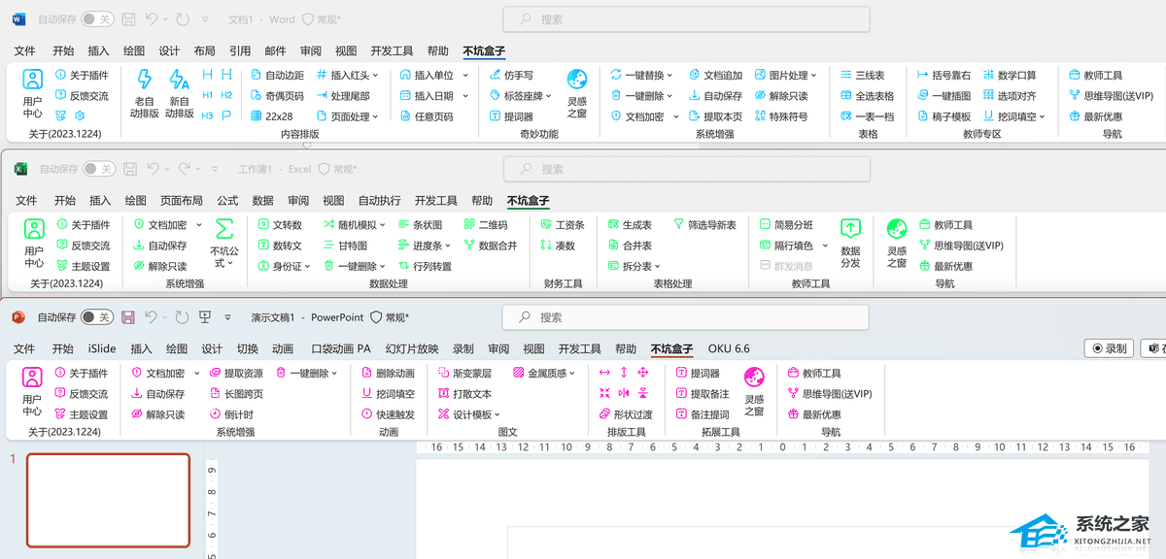Expand 随机模拟 dropdown in Excel
Screen dimensions: 1166x559
point(383,224)
